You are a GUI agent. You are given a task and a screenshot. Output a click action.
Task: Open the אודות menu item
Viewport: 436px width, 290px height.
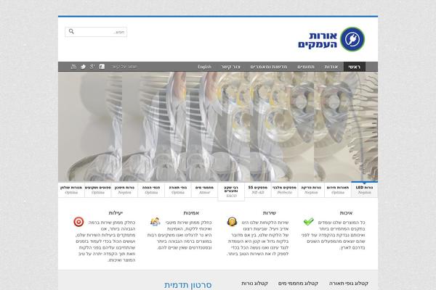tap(331, 67)
